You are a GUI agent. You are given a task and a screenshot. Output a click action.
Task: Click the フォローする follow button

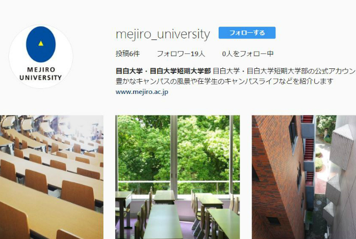pos(247,33)
